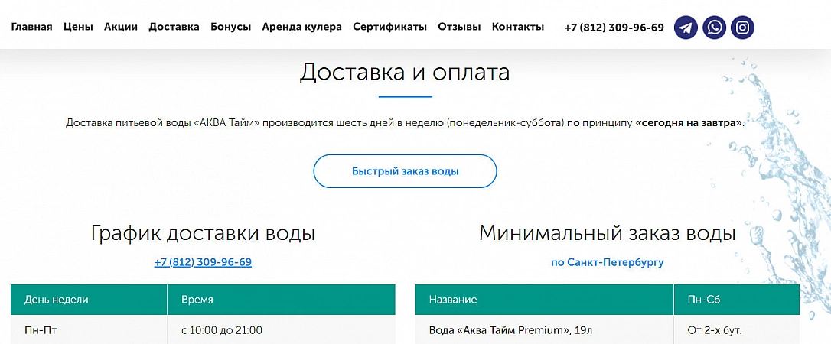Navigate to Сертификаты section
The image size is (831, 344).
389,27
